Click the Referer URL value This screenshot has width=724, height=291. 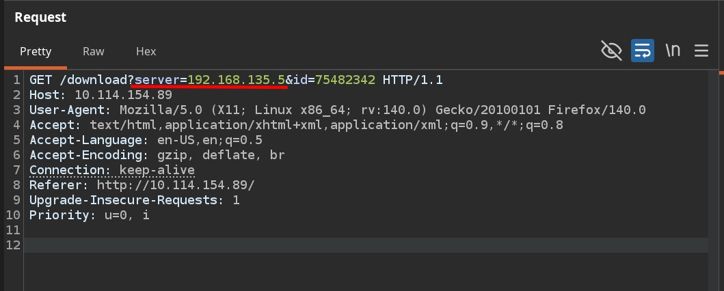(x=176, y=185)
